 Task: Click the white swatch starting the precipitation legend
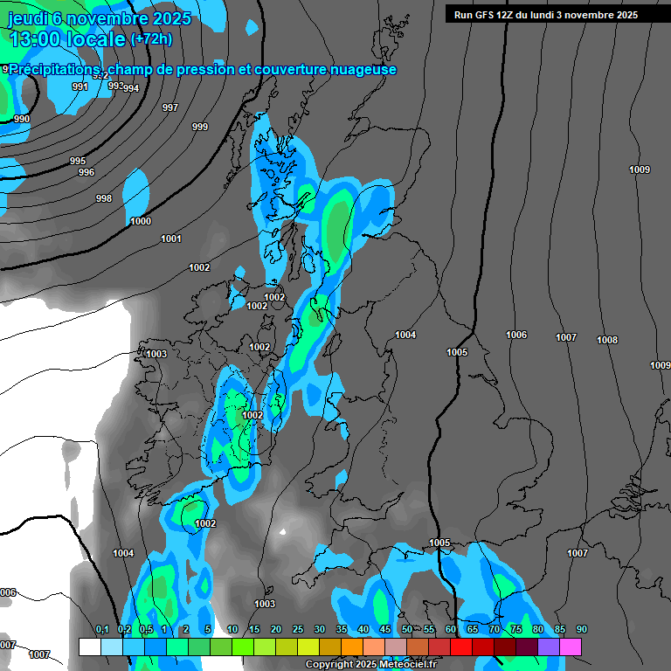[x=90, y=647]
